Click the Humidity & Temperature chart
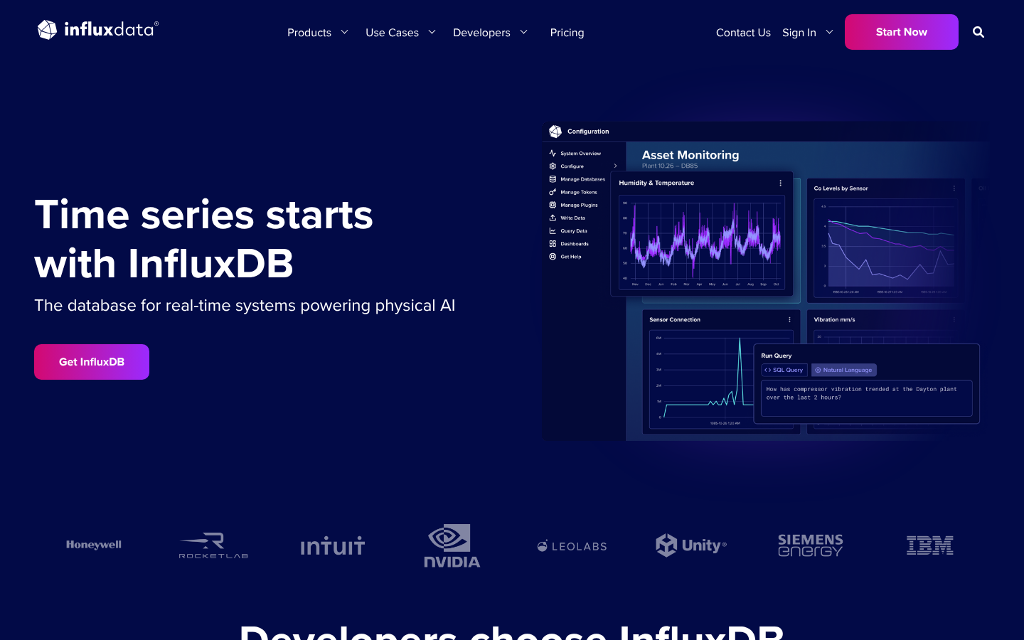This screenshot has height=640, width=1024. [701, 243]
